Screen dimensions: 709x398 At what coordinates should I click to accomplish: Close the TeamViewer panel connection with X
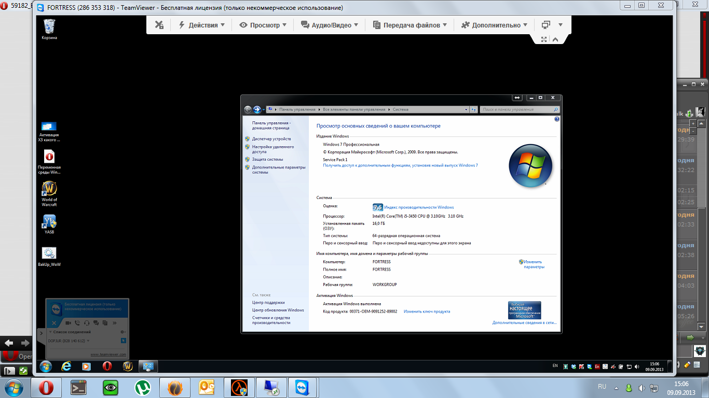tap(54, 323)
